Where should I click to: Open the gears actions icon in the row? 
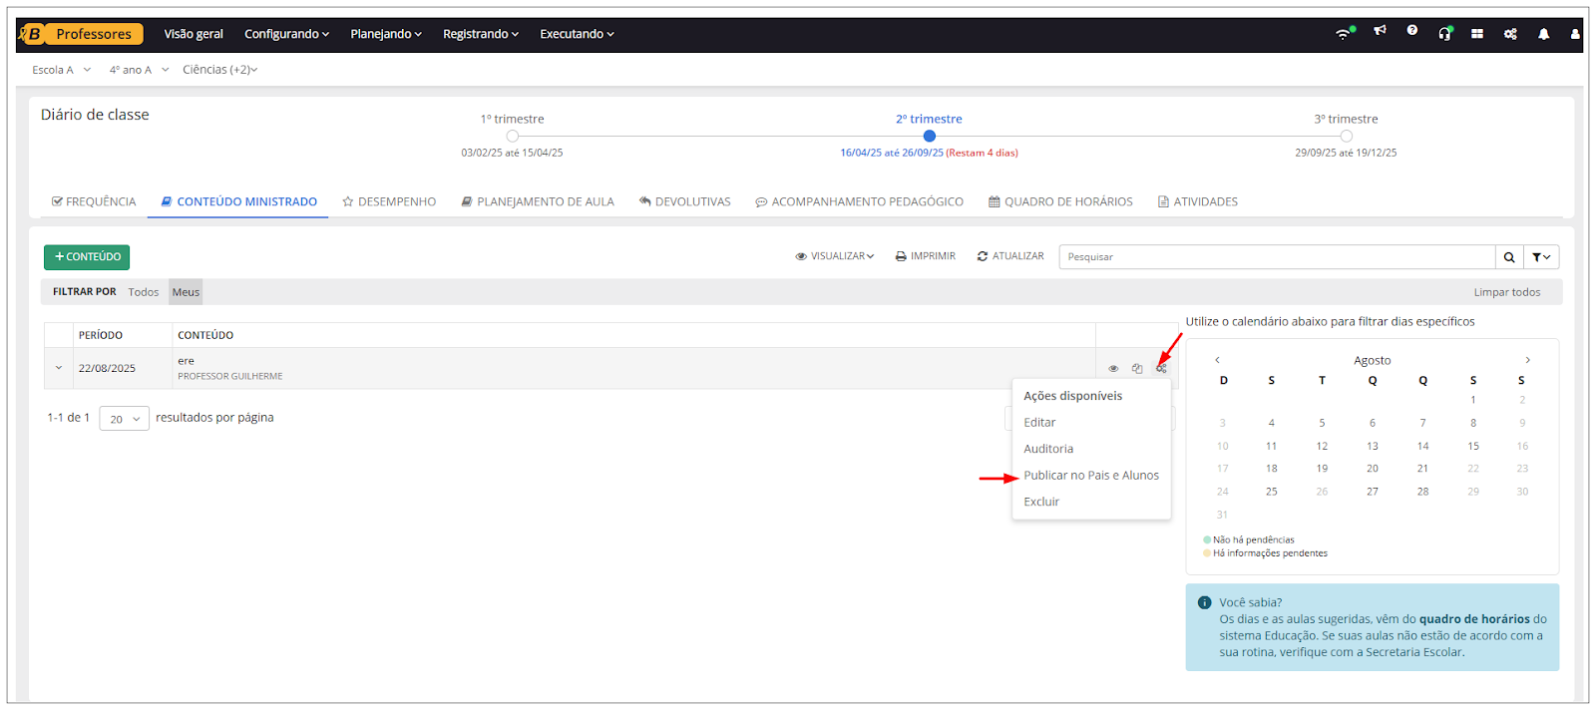(1161, 369)
